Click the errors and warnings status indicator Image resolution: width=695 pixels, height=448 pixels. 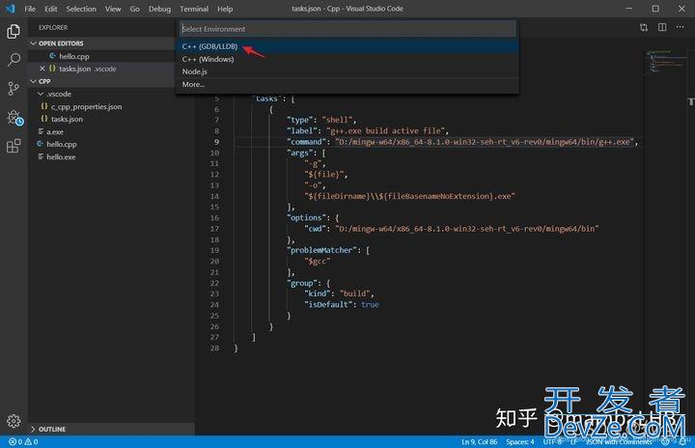point(23,442)
